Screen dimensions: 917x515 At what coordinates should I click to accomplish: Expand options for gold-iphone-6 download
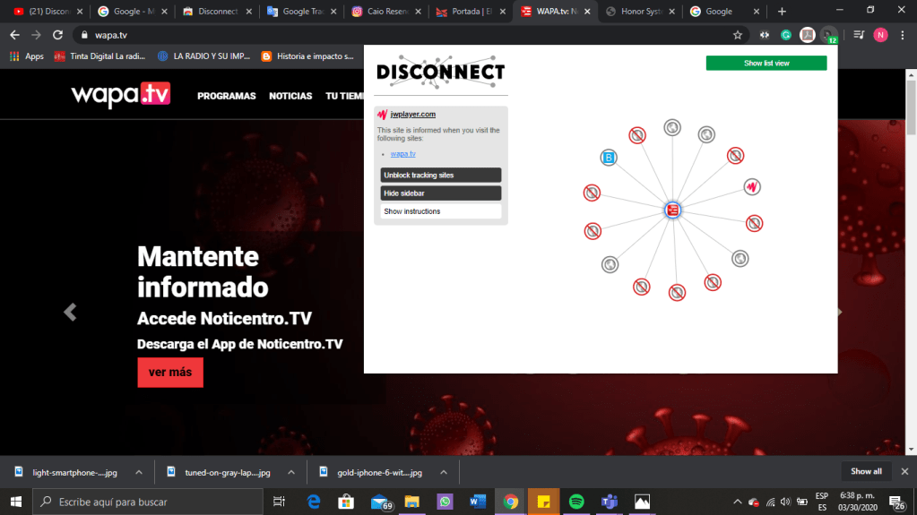point(442,472)
